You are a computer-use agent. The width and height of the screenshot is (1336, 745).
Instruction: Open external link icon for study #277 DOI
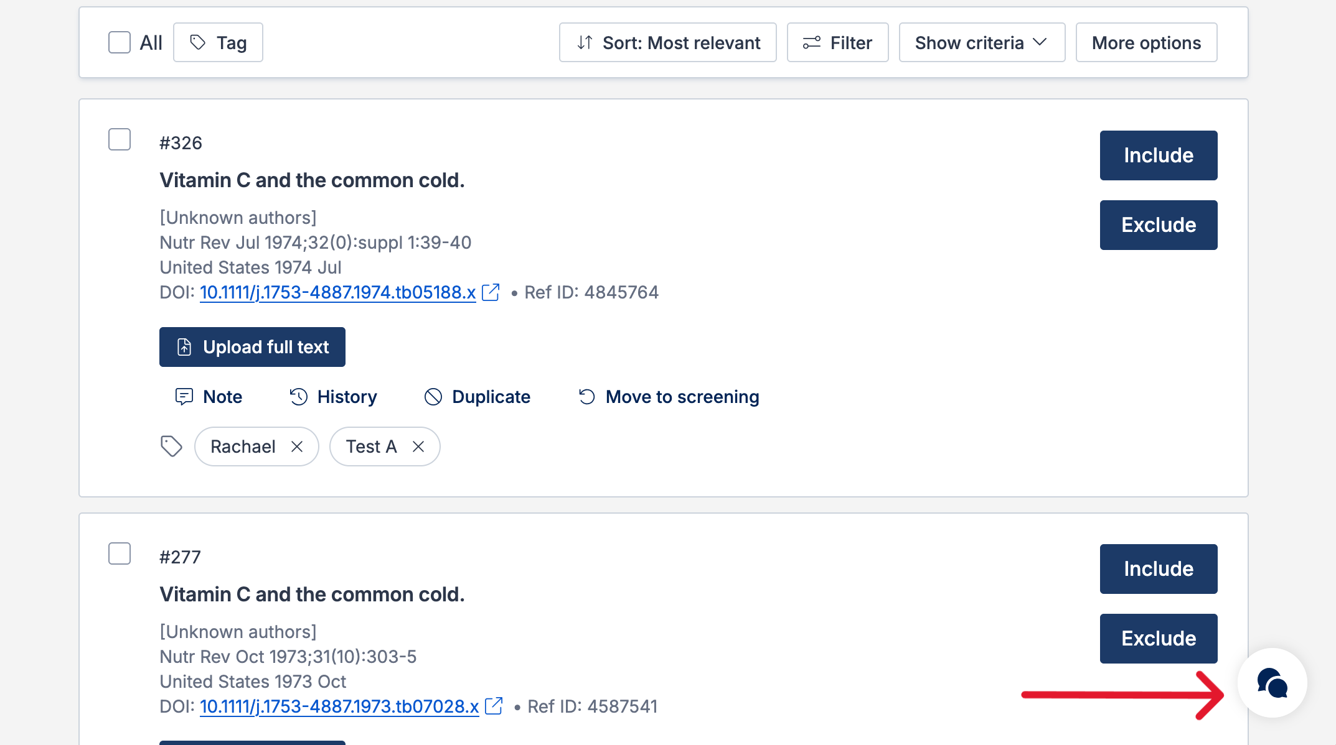point(494,706)
